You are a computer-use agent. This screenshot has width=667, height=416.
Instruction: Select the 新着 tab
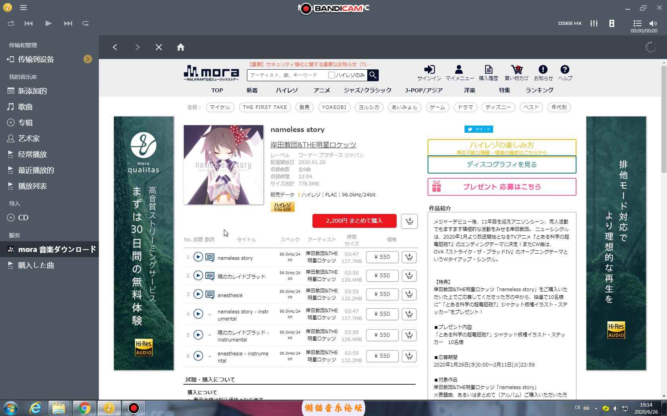tap(252, 90)
